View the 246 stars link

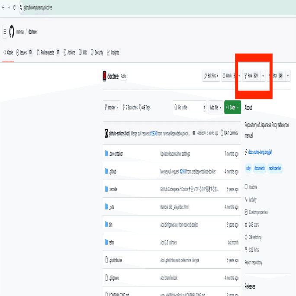coord(252,225)
